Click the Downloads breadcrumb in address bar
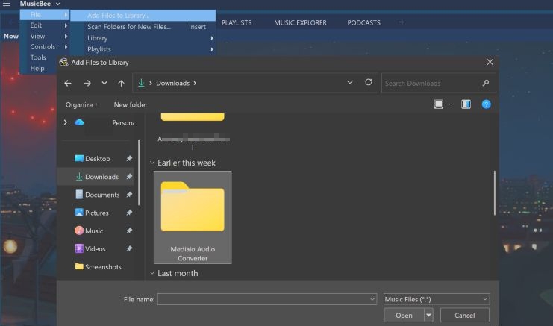The height and width of the screenshot is (326, 553). point(173,83)
